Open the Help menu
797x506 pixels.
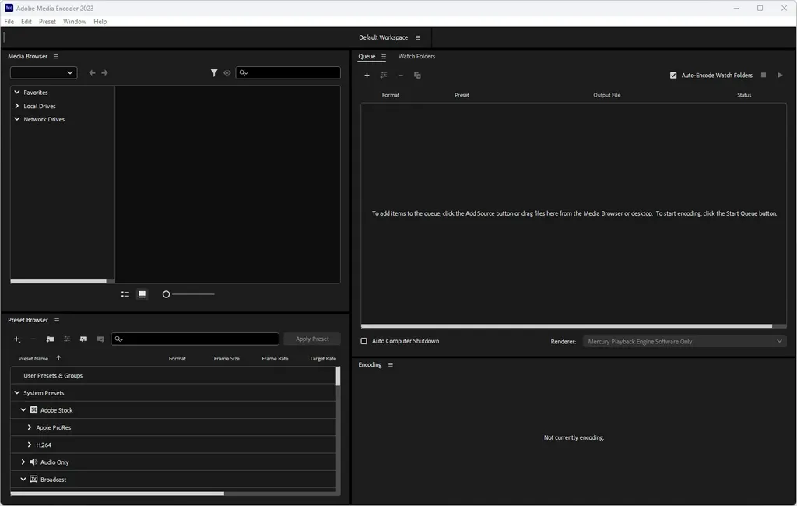tap(100, 21)
